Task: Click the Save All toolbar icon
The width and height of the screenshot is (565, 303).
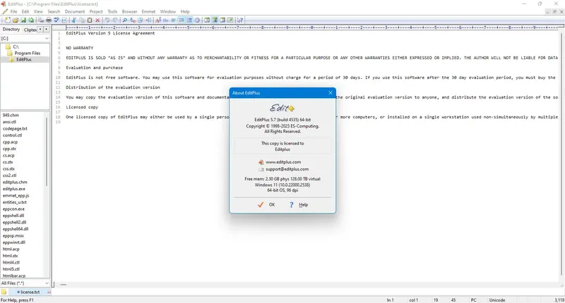Action: (31, 20)
